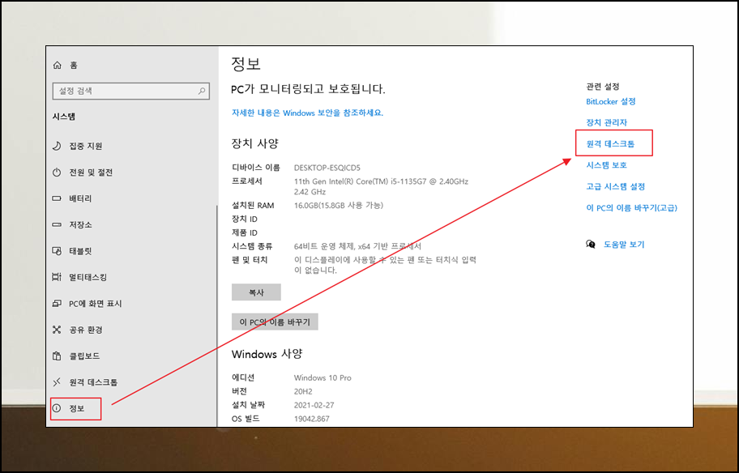Click the 설정 검색 search field

pyautogui.click(x=131, y=91)
